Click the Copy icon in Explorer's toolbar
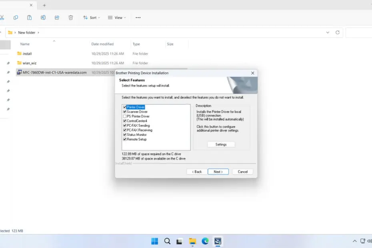372x248 pixels. tap(16, 18)
